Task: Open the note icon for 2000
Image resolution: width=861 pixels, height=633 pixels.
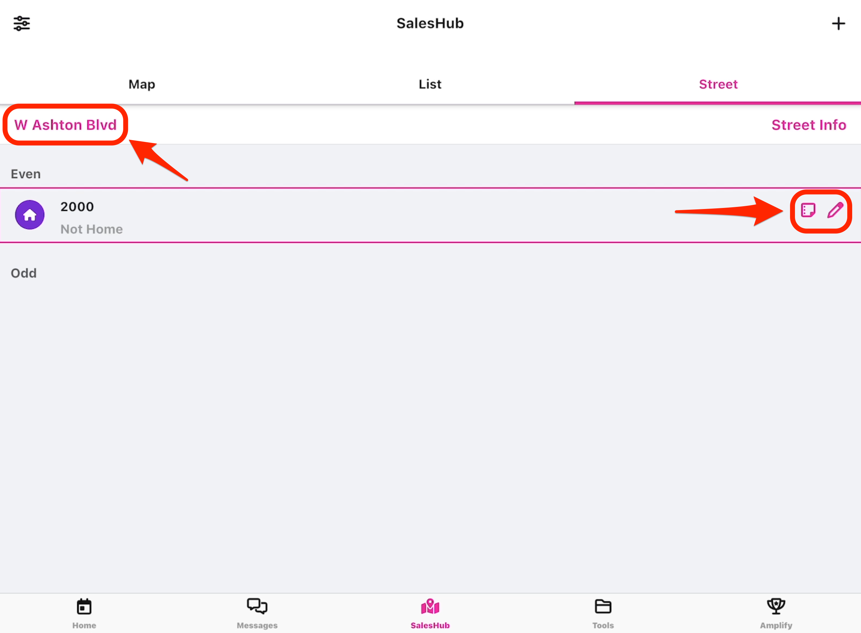Action: (808, 210)
